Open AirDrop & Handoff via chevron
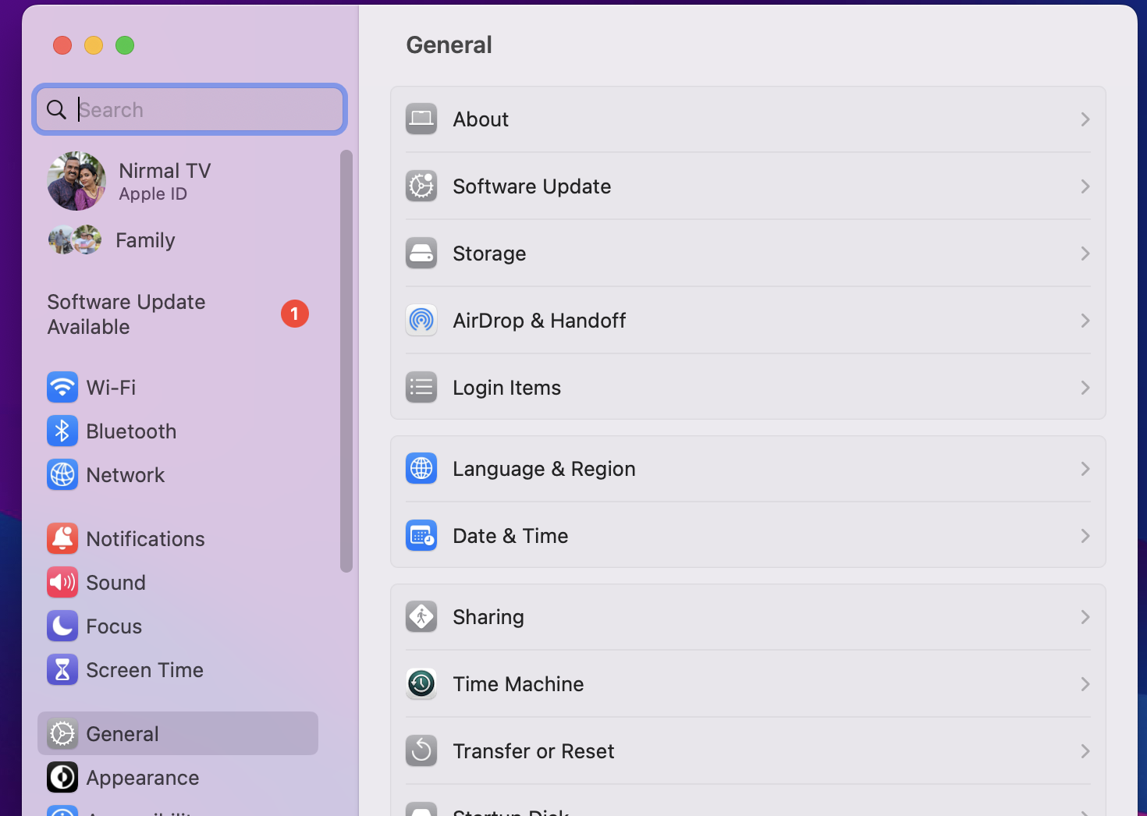This screenshot has width=1147, height=816. pyautogui.click(x=1085, y=321)
